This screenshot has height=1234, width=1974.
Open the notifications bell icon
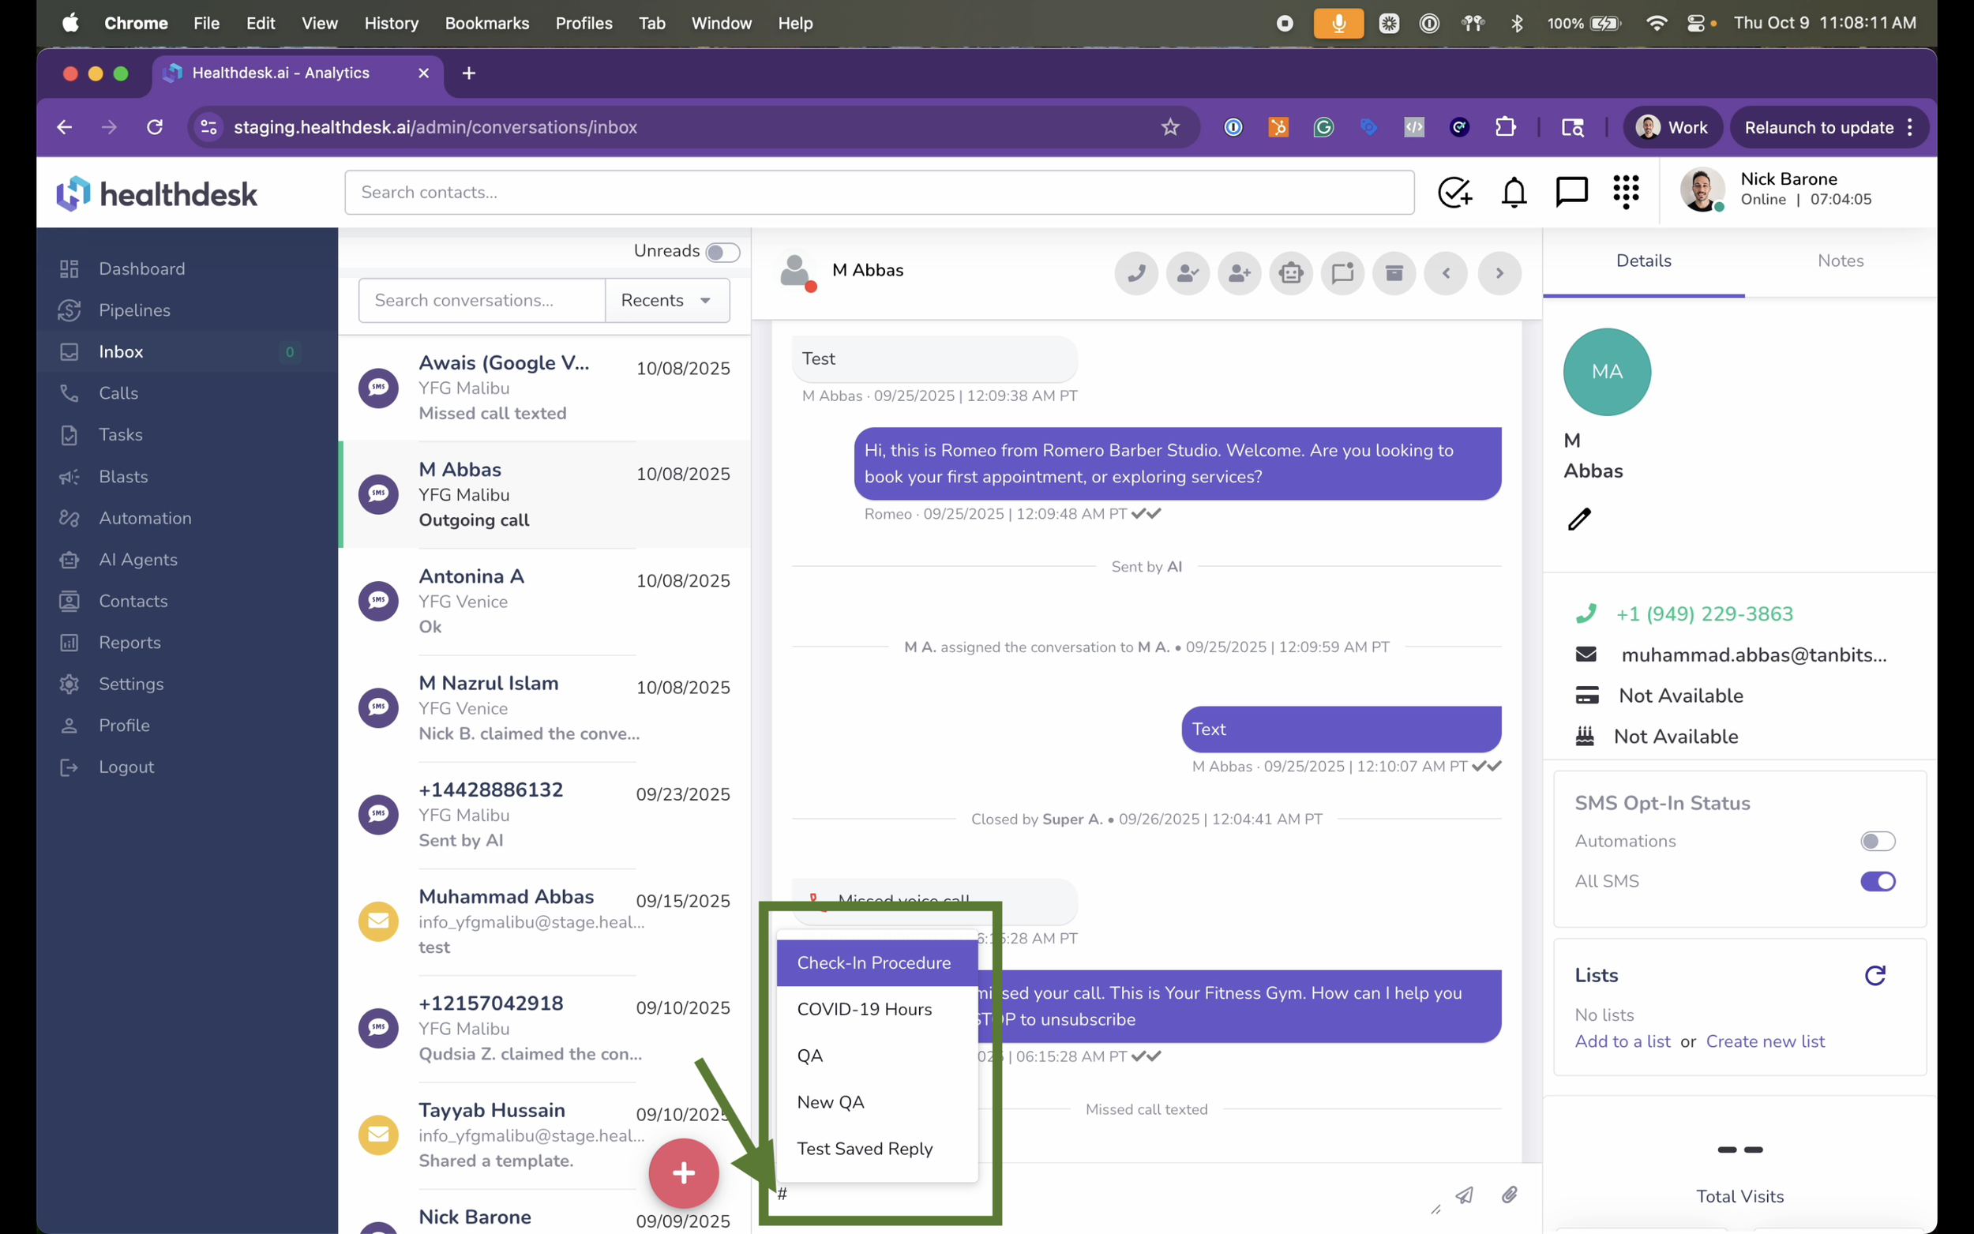1514,193
